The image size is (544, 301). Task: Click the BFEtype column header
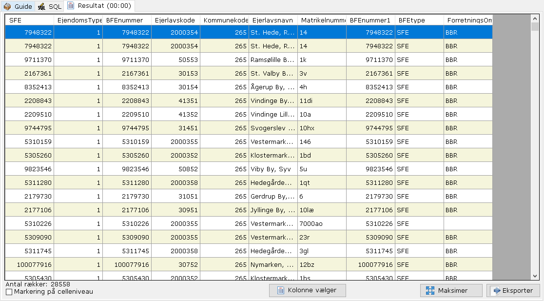tap(419, 20)
